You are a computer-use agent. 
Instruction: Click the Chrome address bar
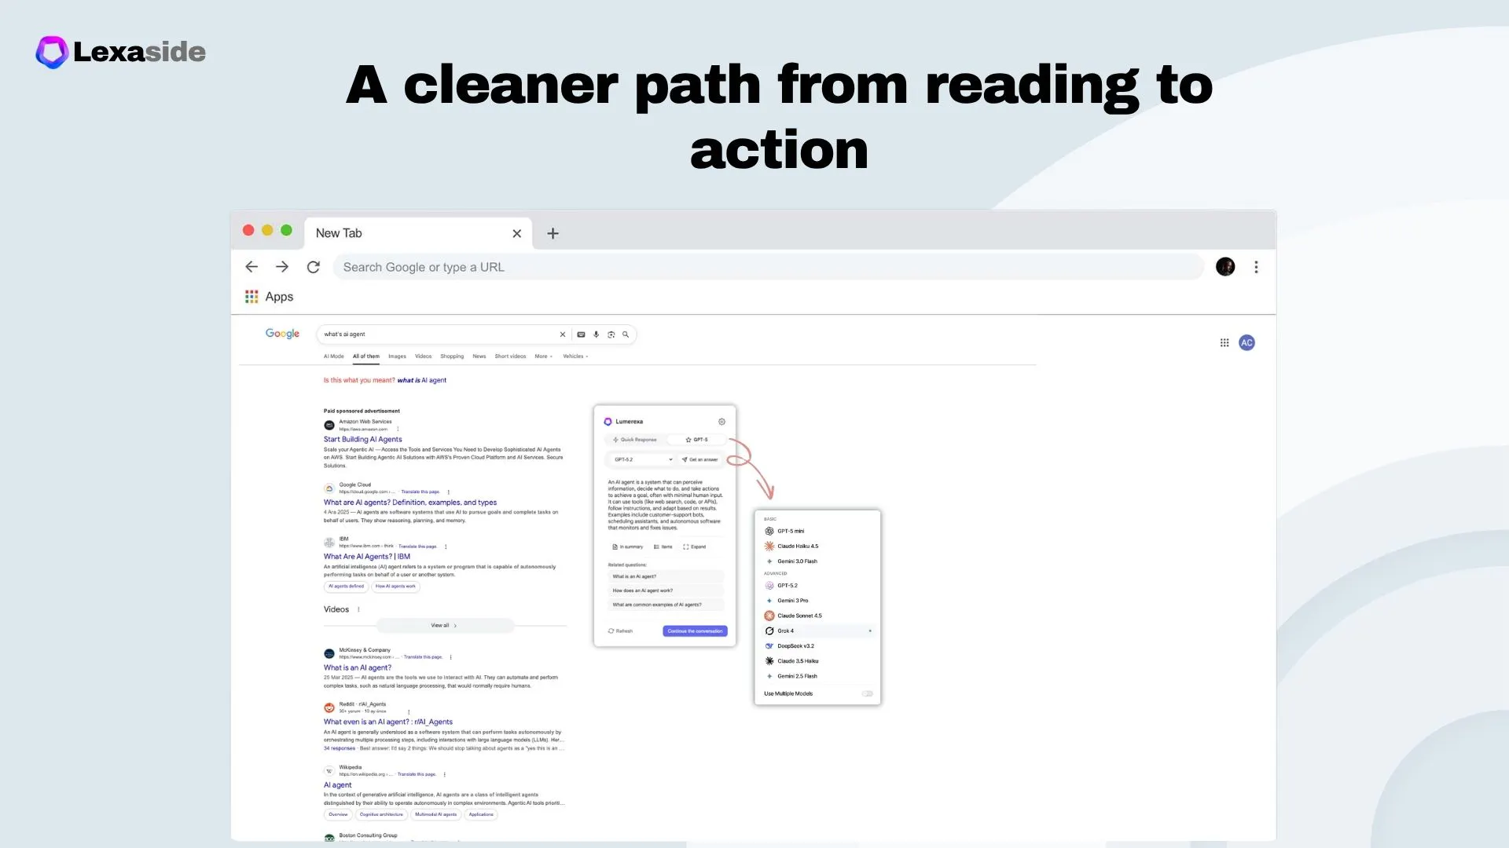(769, 267)
